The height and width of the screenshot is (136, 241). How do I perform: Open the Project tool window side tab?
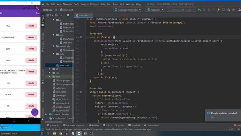(43, 20)
